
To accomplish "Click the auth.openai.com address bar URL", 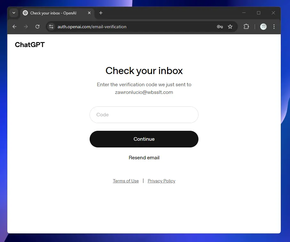I will coord(92,27).
